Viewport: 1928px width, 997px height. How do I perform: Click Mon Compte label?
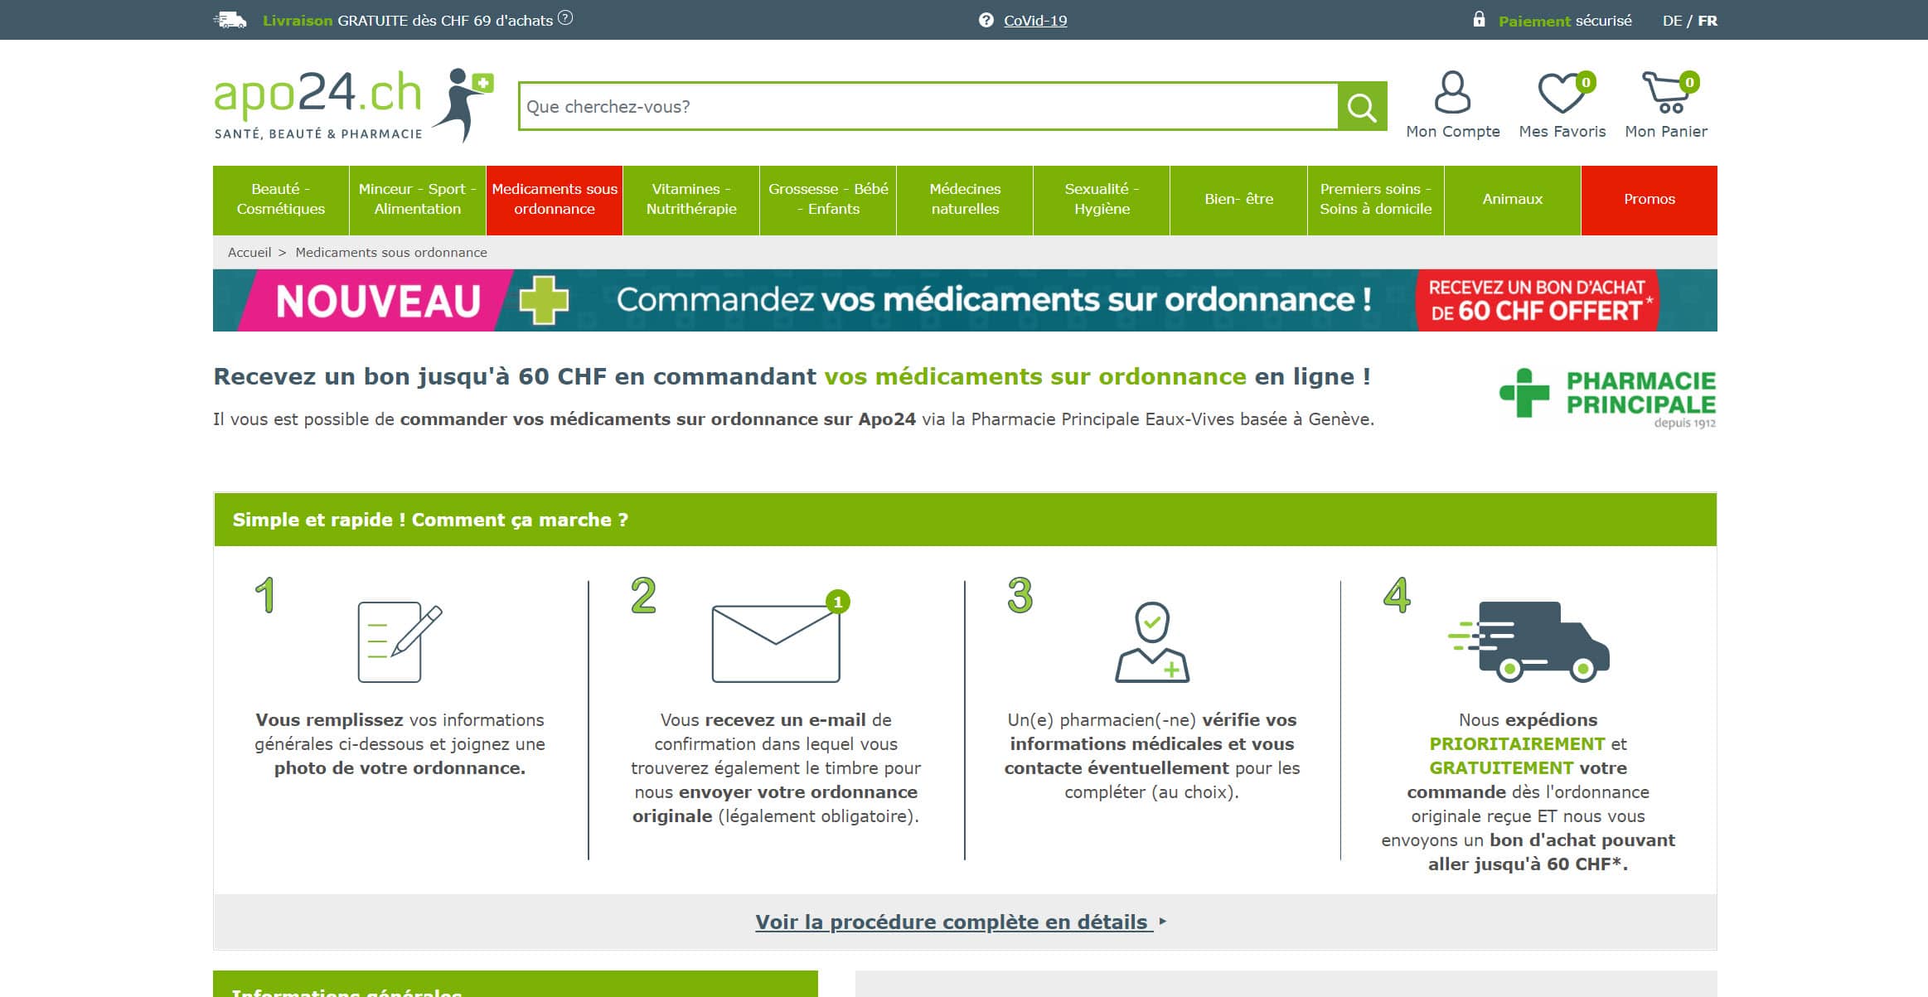click(1453, 131)
